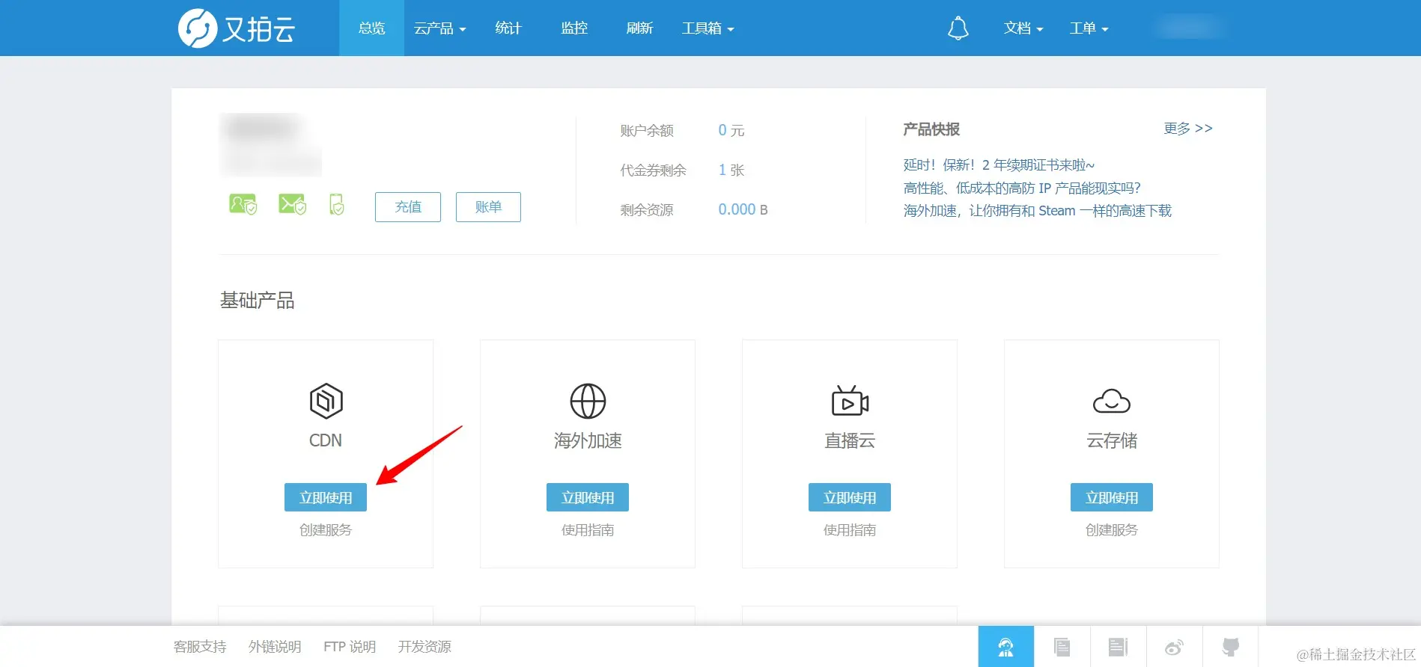The image size is (1421, 667).
Task: Click the 1 张 voucher count
Action: tap(731, 170)
